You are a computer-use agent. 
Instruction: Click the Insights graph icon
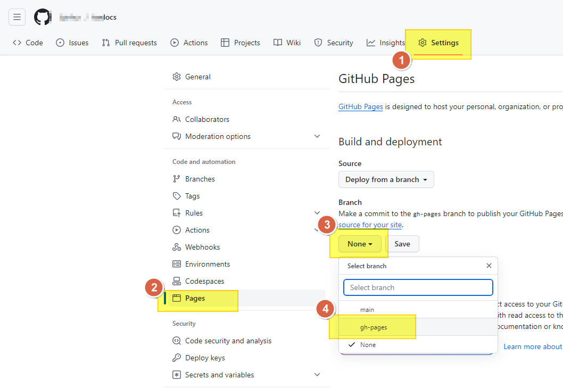pos(371,43)
